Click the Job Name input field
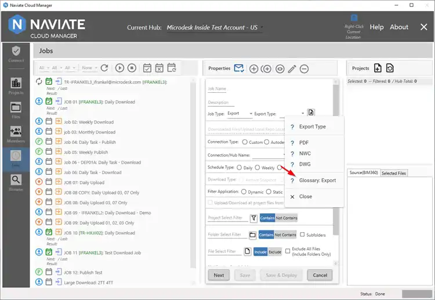 coord(217,89)
